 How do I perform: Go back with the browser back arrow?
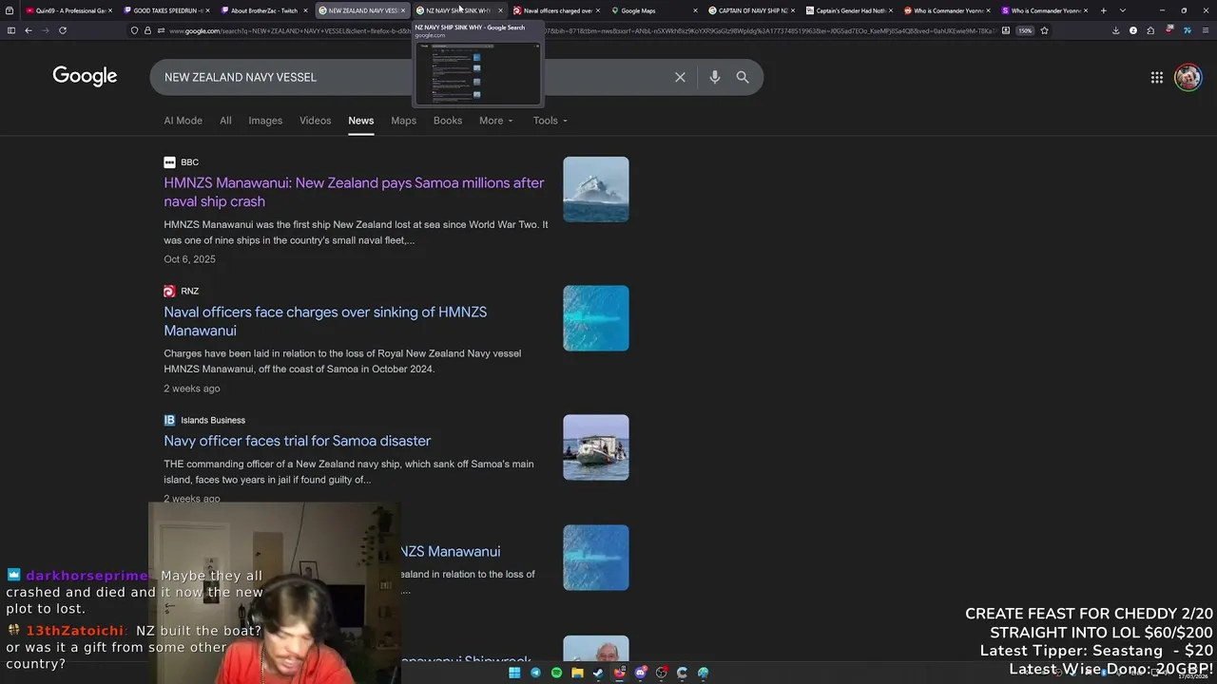click(x=29, y=30)
